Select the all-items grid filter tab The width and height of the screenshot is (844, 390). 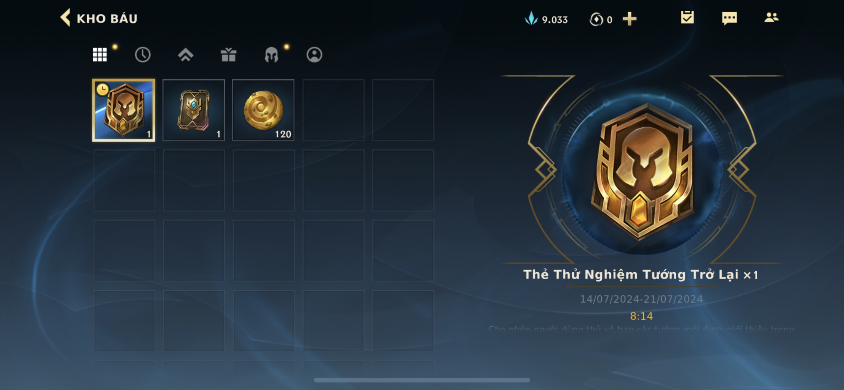[100, 54]
